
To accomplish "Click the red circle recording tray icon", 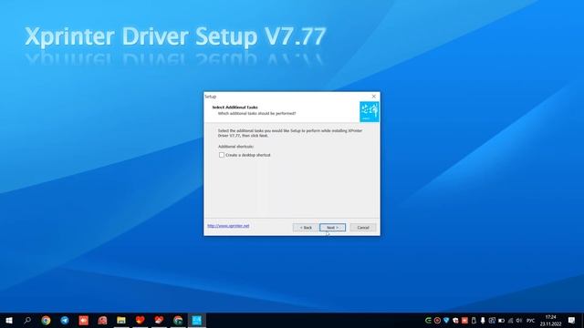I will pyautogui.click(x=437, y=320).
